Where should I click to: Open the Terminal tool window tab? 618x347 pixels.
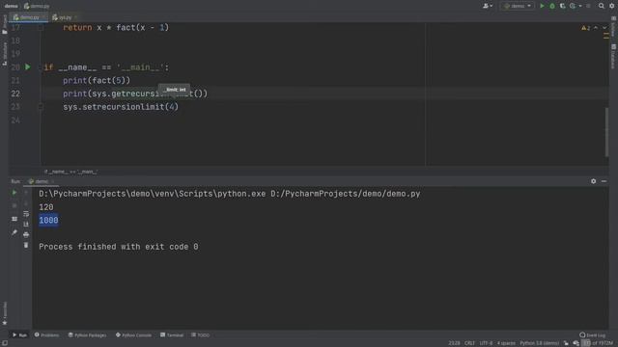tap(172, 335)
